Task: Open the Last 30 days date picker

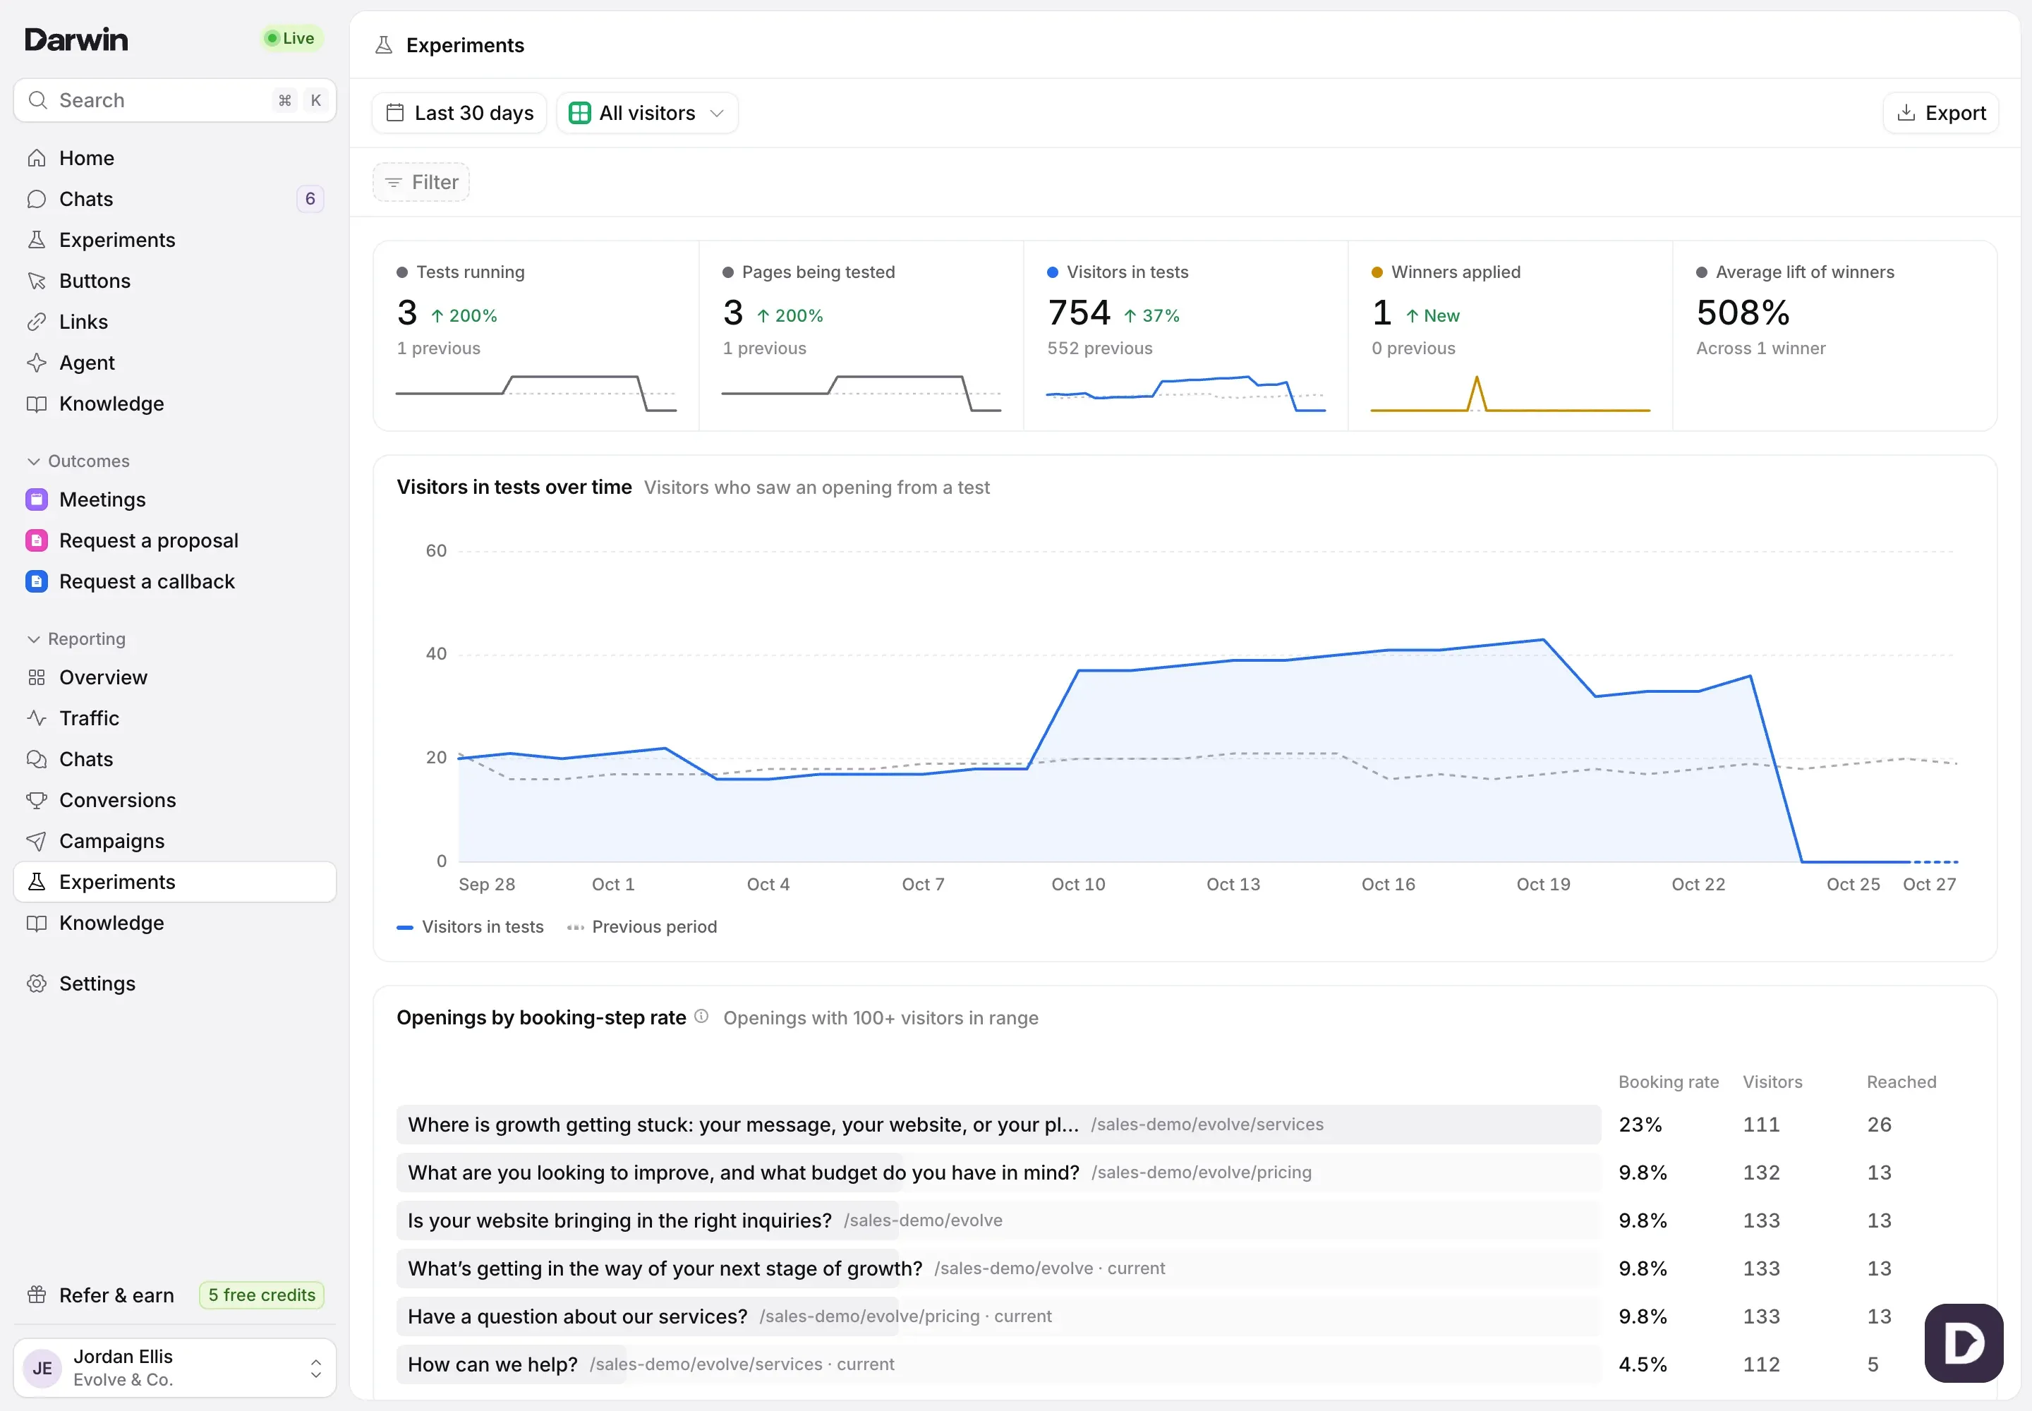Action: (x=460, y=113)
